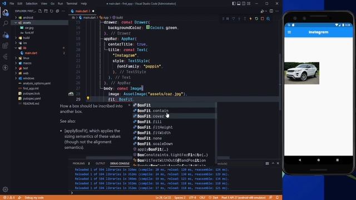
Task: Click the debug restart button
Action: 256,19
